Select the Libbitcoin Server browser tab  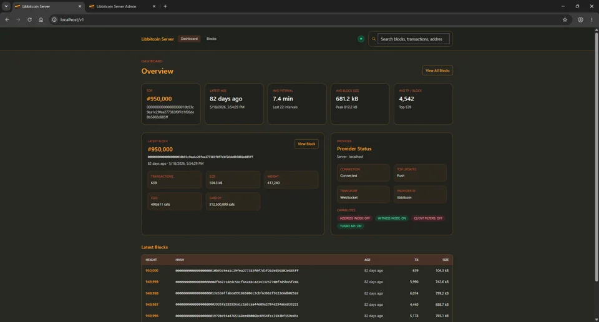[48, 6]
